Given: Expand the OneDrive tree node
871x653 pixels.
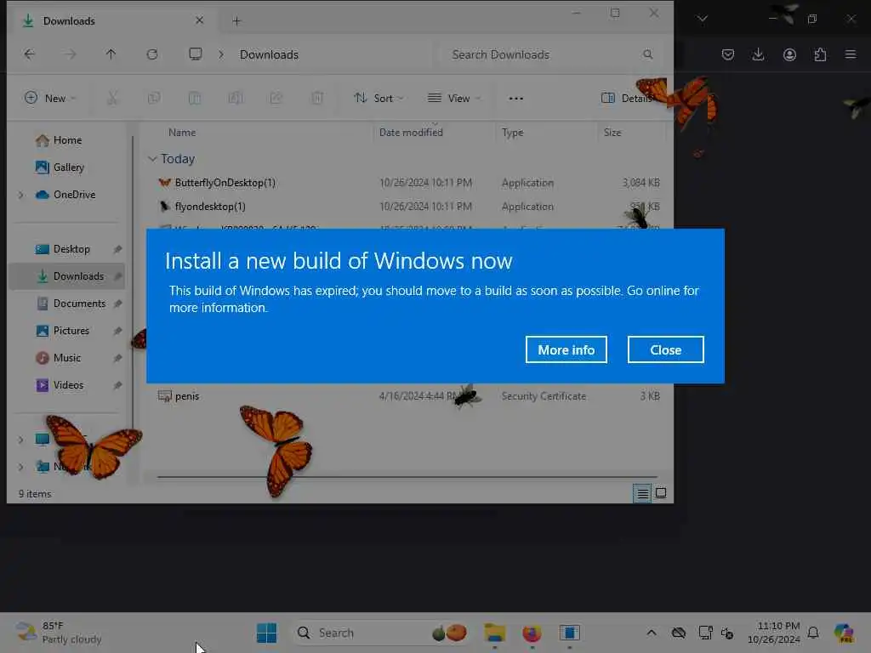Looking at the screenshot, I should 21,195.
